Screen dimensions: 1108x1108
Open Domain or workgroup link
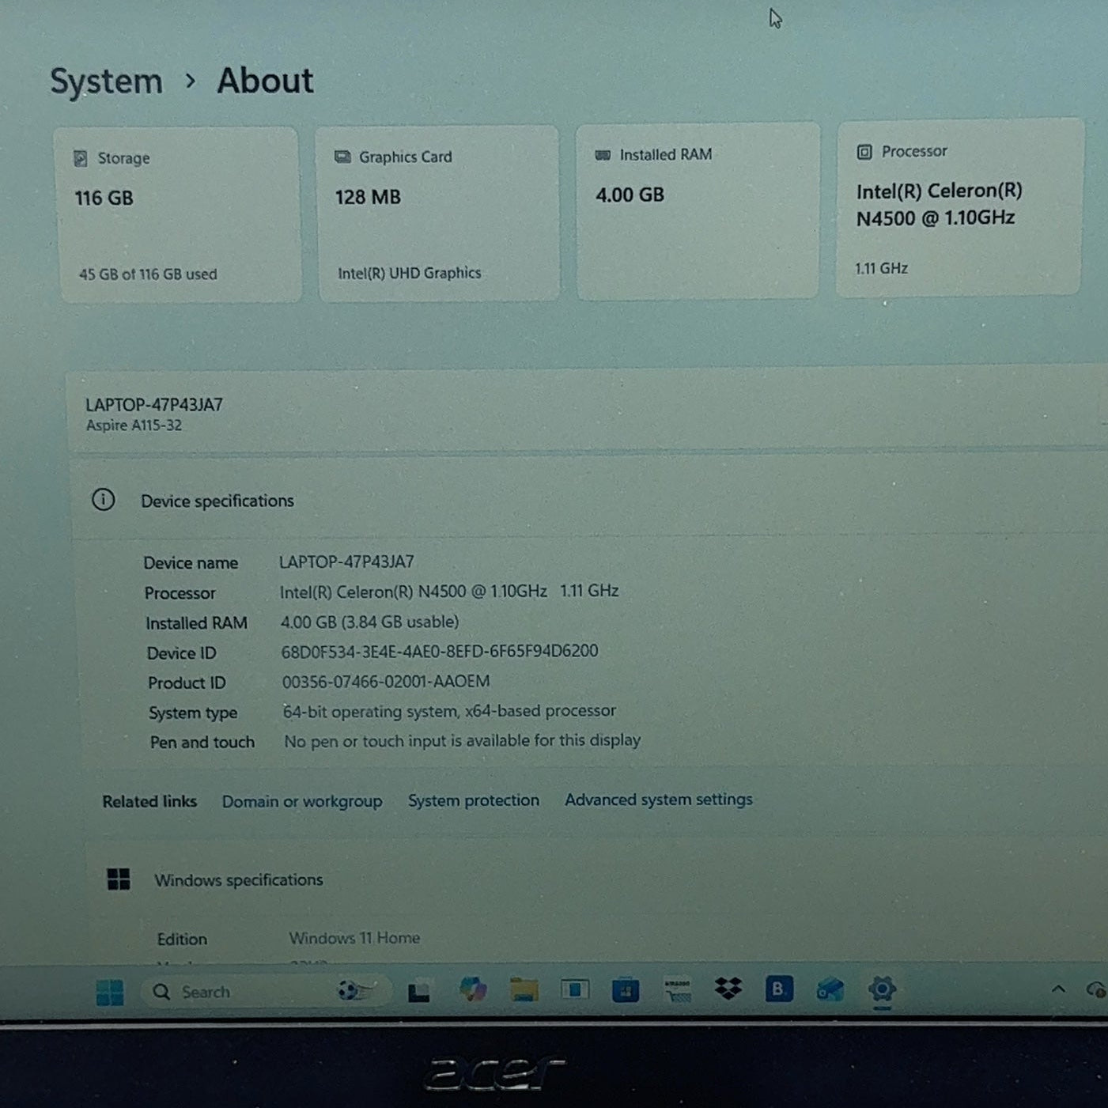[302, 801]
